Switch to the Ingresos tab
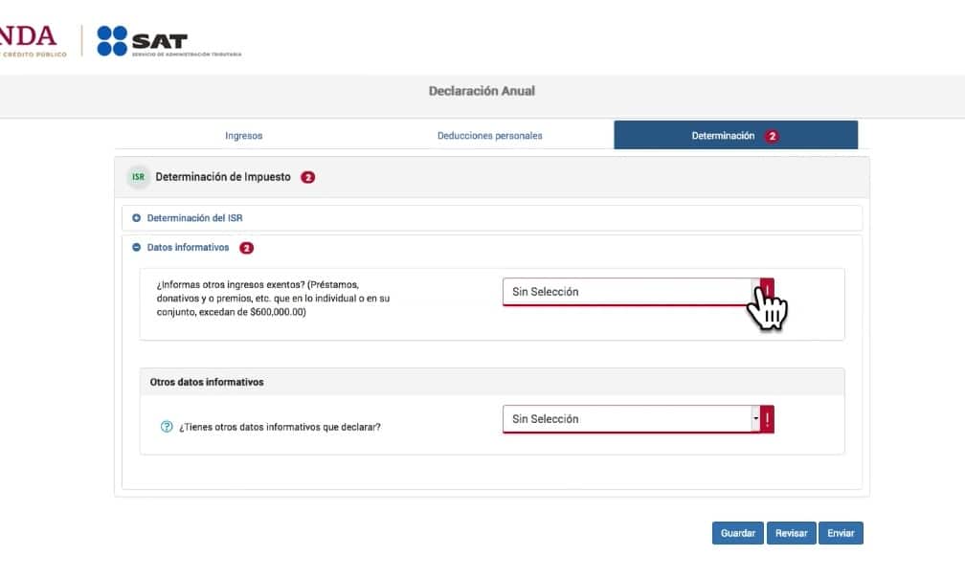Viewport: 965px width, 578px height. click(x=243, y=136)
